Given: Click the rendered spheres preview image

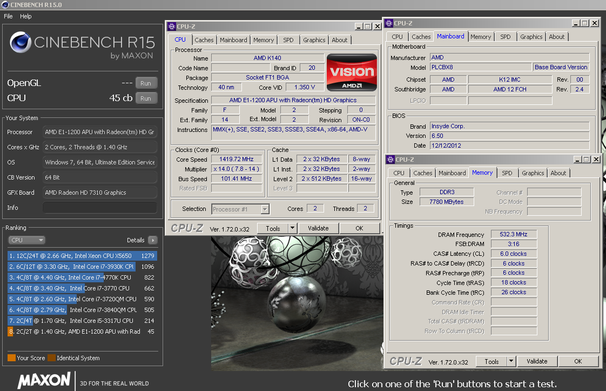Looking at the screenshot, I should point(297,303).
